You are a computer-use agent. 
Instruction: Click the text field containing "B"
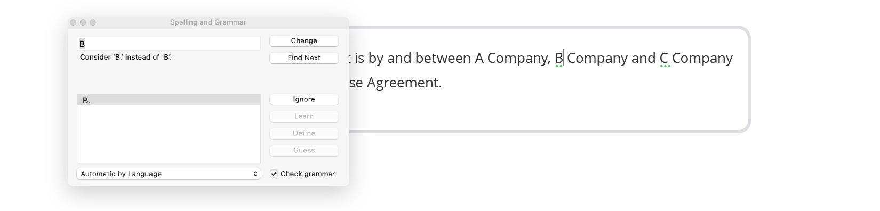tap(169, 43)
